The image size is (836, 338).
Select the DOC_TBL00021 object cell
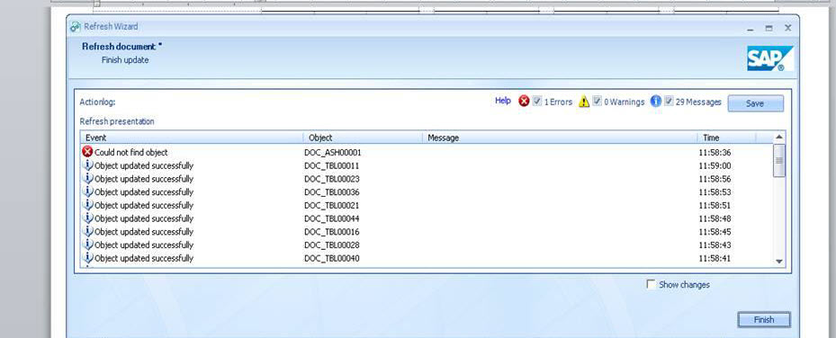(332, 206)
